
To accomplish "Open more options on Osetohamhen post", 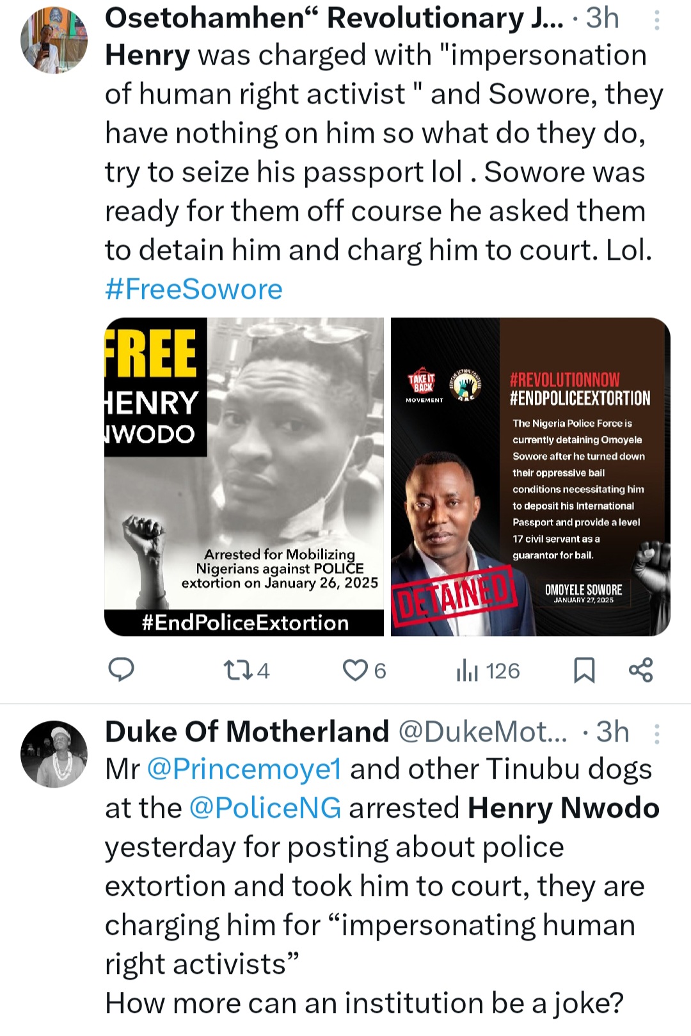I will point(656,21).
